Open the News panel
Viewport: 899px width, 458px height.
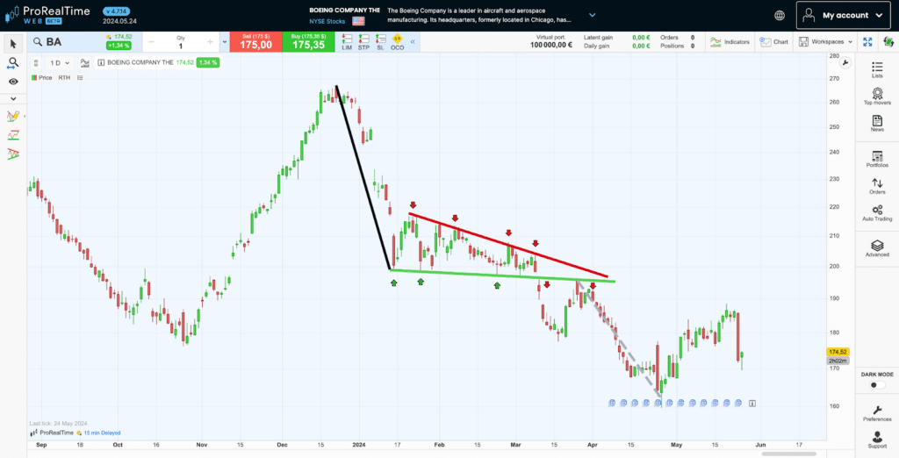877,123
